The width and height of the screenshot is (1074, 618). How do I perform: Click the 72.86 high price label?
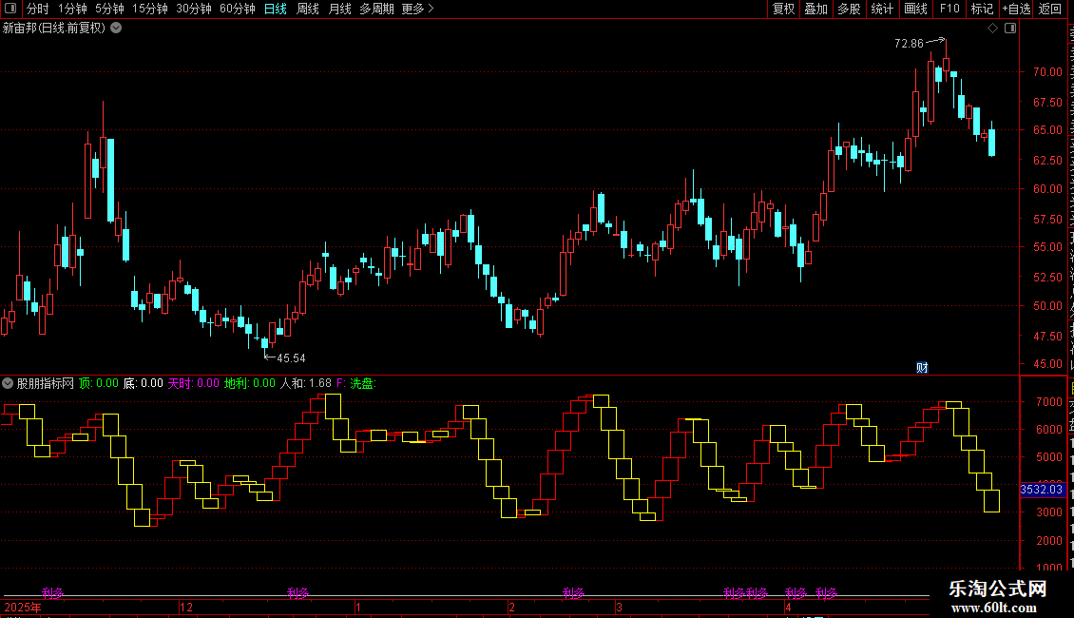(x=909, y=44)
